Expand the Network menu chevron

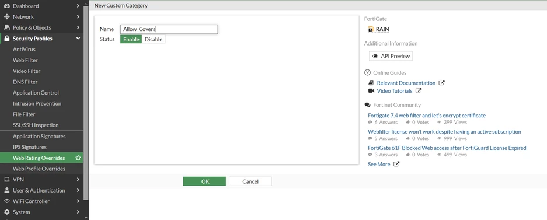[78, 17]
